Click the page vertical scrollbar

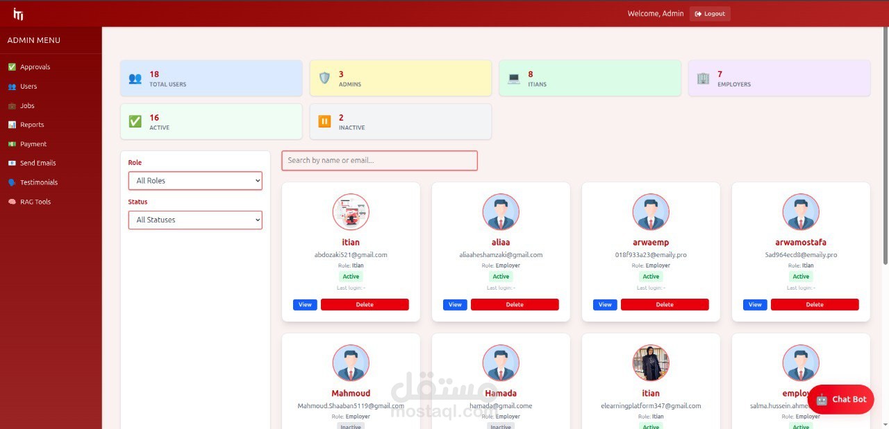pos(885,146)
